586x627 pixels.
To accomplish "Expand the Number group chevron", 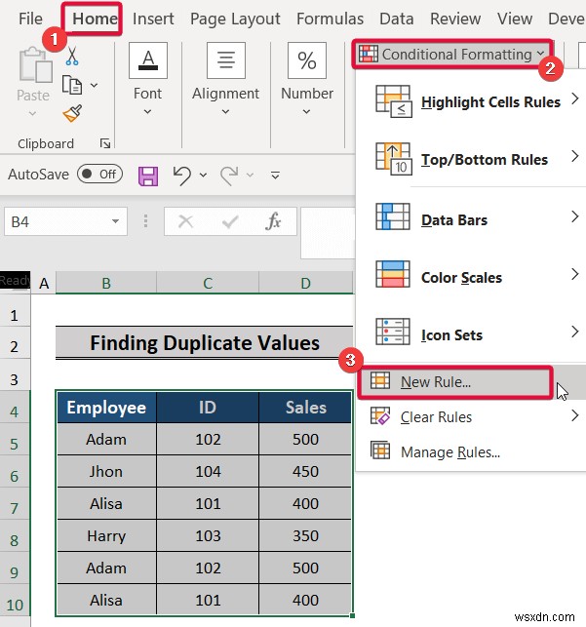I will click(306, 112).
